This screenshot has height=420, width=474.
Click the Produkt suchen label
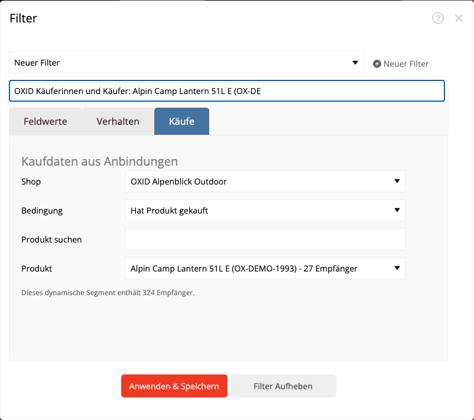51,240
